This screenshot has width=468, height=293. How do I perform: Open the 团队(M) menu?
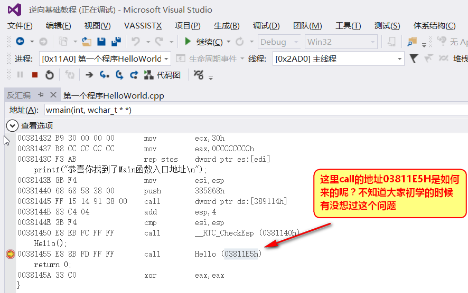307,26
